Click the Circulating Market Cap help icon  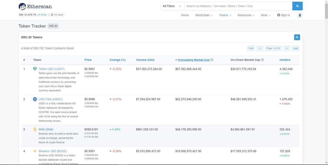pos(212,60)
